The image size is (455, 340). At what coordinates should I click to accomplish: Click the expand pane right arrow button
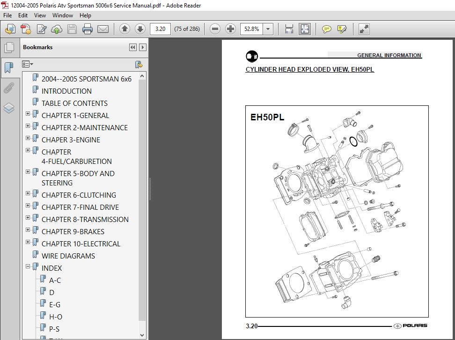tap(142, 47)
